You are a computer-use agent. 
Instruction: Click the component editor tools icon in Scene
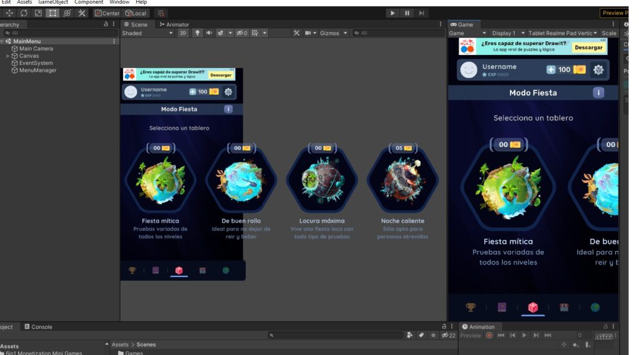pos(296,33)
